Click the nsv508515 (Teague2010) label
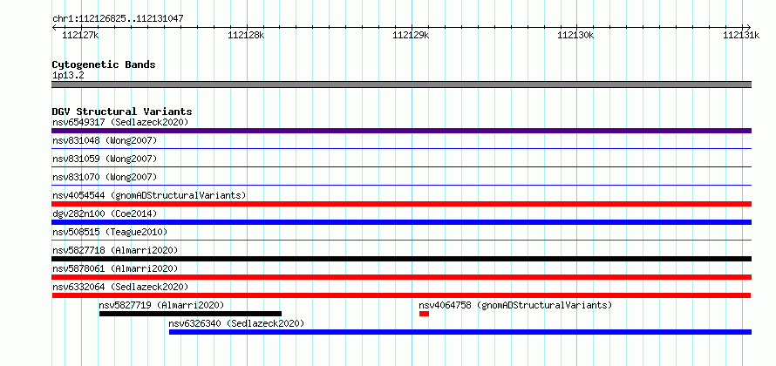The height and width of the screenshot is (366, 776). click(x=110, y=232)
